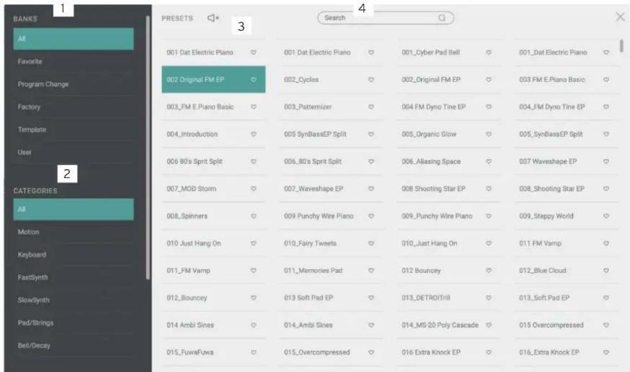
Task: Favorite 008_Spinners using its heart icon
Action: pos(254,216)
